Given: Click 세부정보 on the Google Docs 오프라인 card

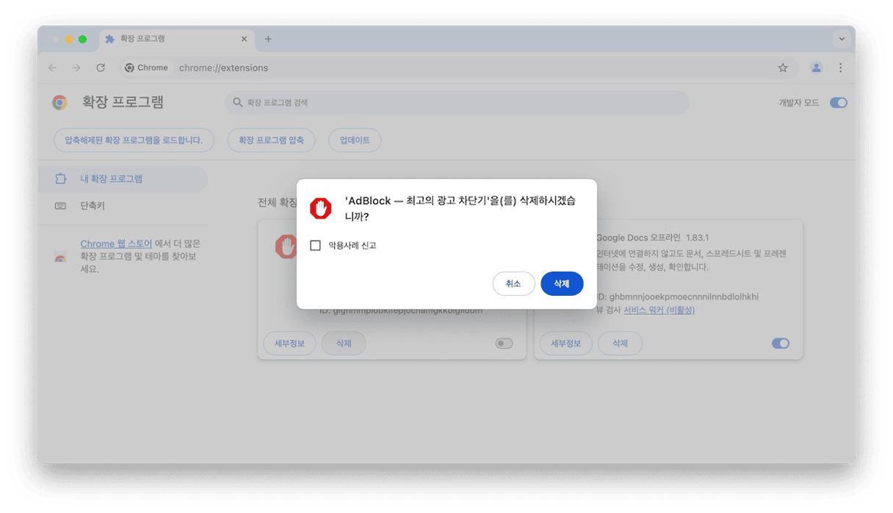Looking at the screenshot, I should coord(566,343).
